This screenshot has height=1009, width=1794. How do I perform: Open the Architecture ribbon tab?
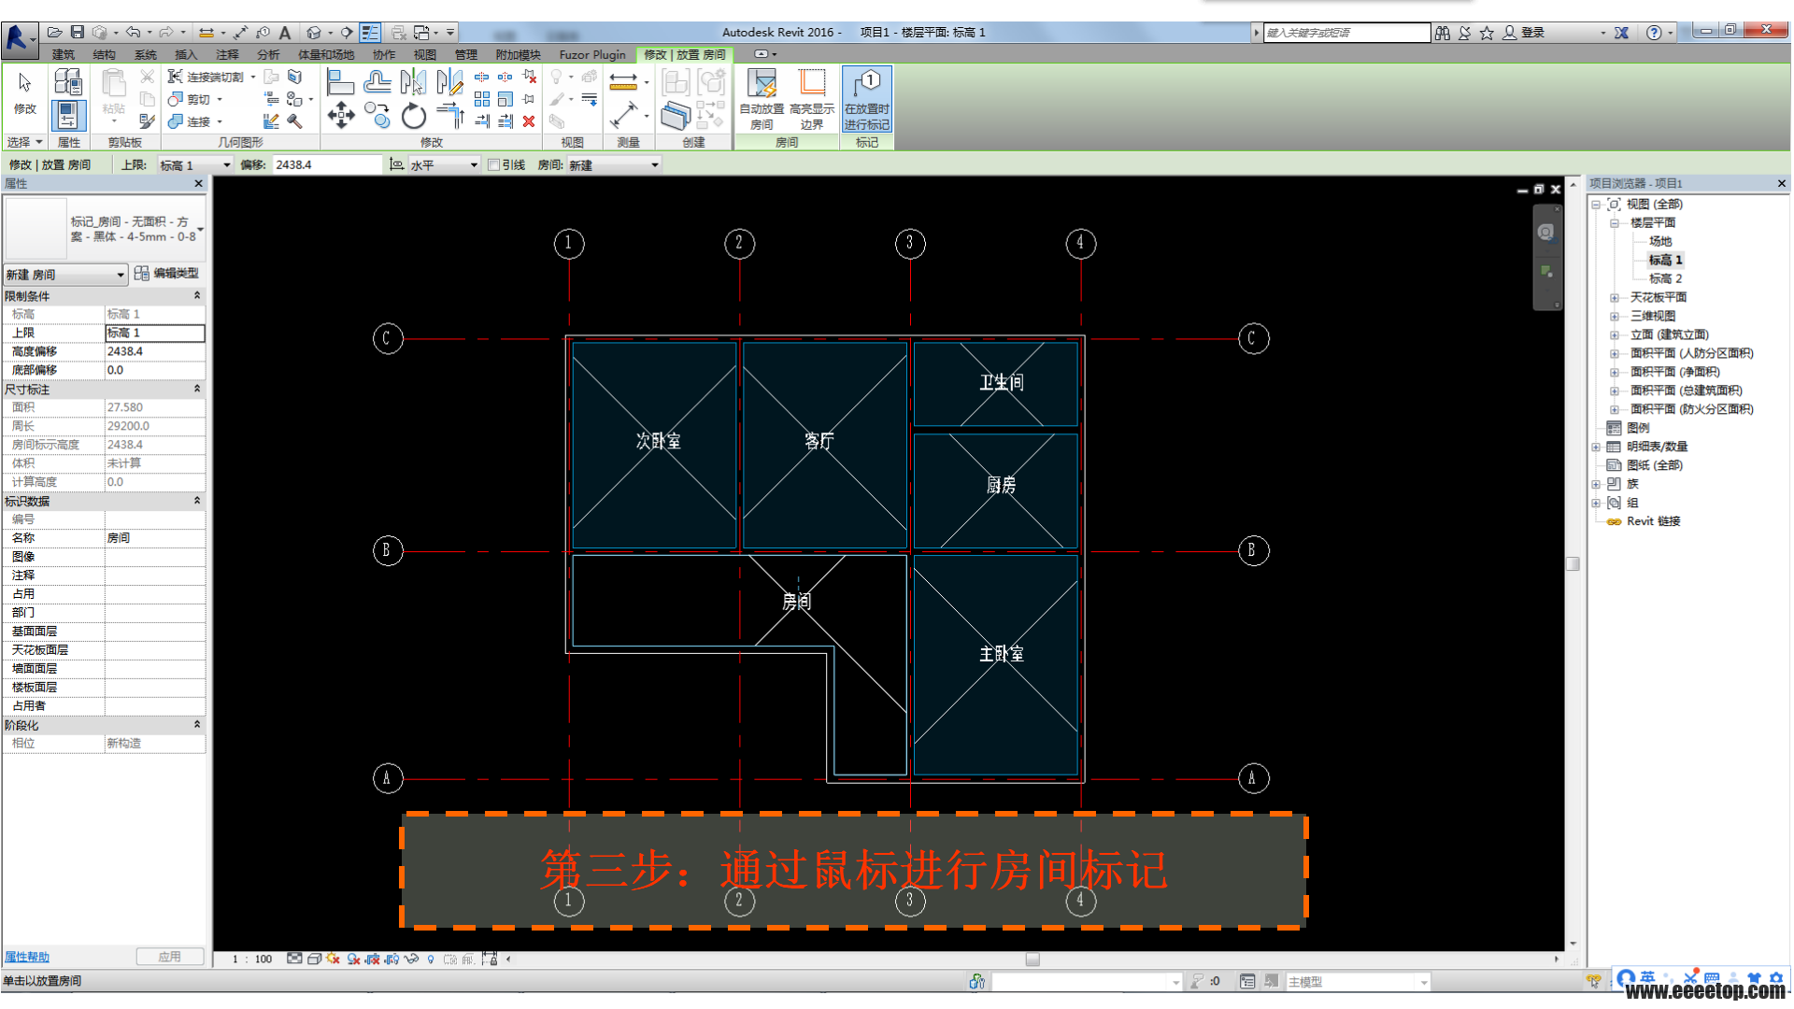(63, 55)
